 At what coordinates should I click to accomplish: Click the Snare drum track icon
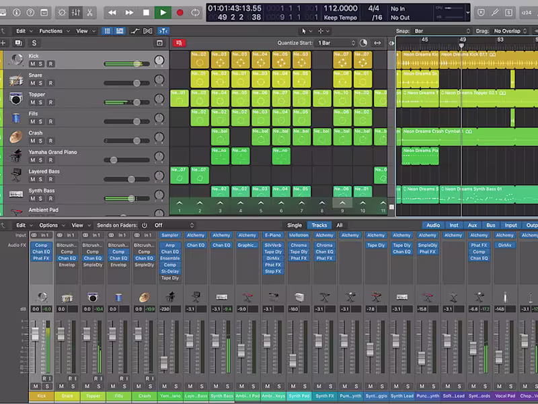coord(16,80)
